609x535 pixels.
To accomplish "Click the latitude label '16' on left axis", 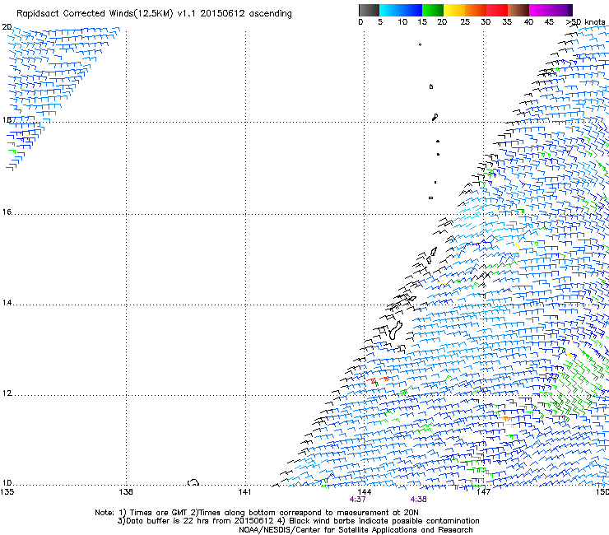I will [x=7, y=212].
